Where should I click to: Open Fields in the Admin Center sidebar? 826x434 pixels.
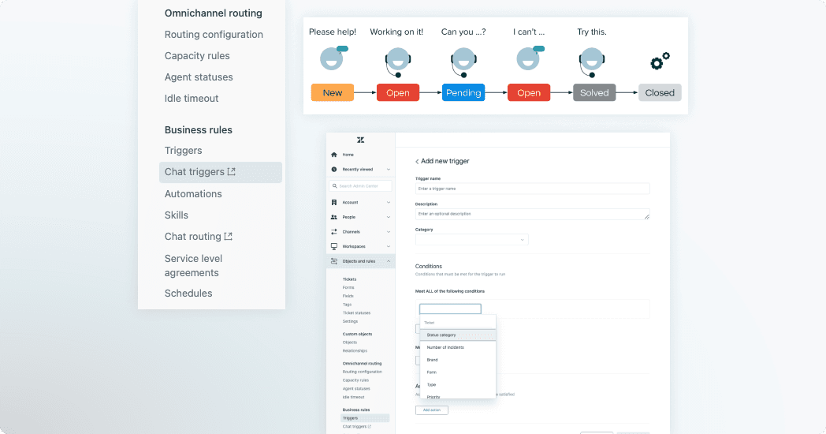(348, 296)
